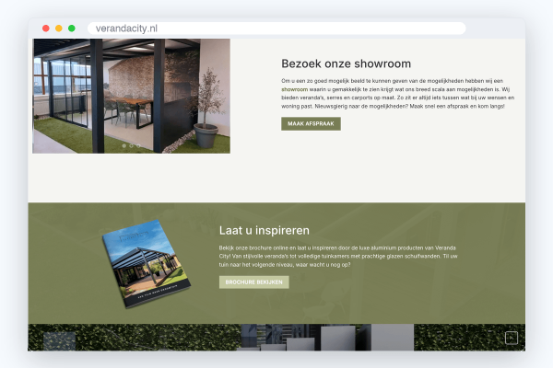Click the MAAK AFSPRAAK button
The image size is (553, 368).
point(311,123)
